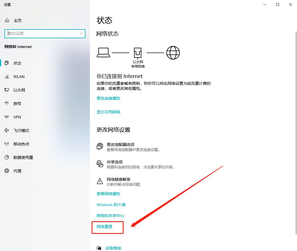
Task: Minimize the 设置 window
Action: click(x=265, y=4)
